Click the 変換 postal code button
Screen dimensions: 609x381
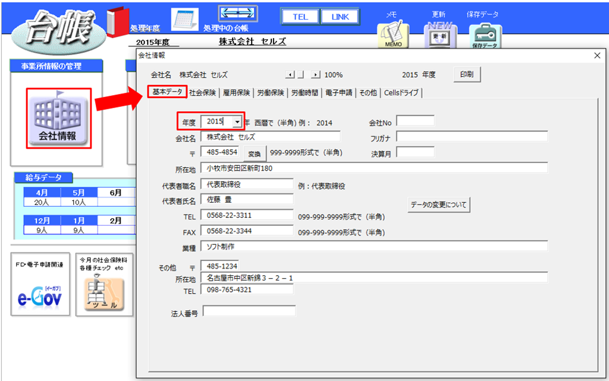tap(255, 153)
